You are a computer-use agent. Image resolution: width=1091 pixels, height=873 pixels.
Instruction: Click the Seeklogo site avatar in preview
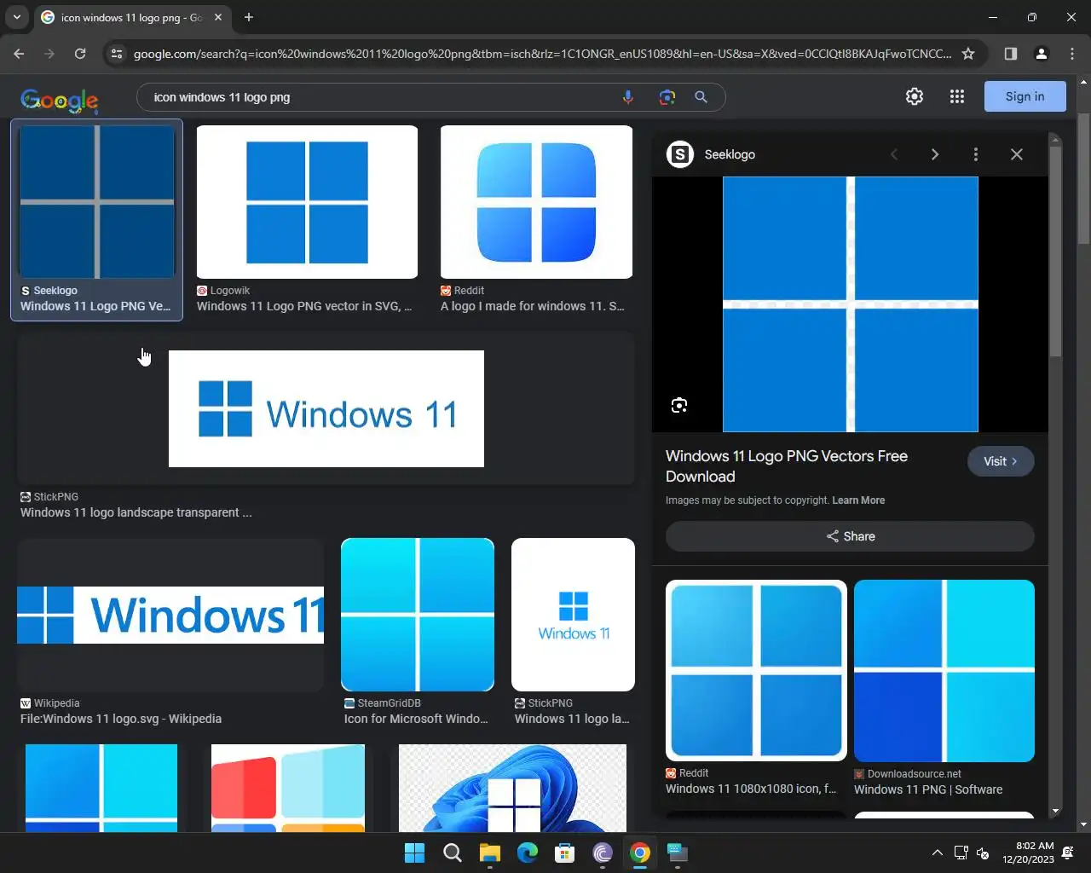point(679,154)
